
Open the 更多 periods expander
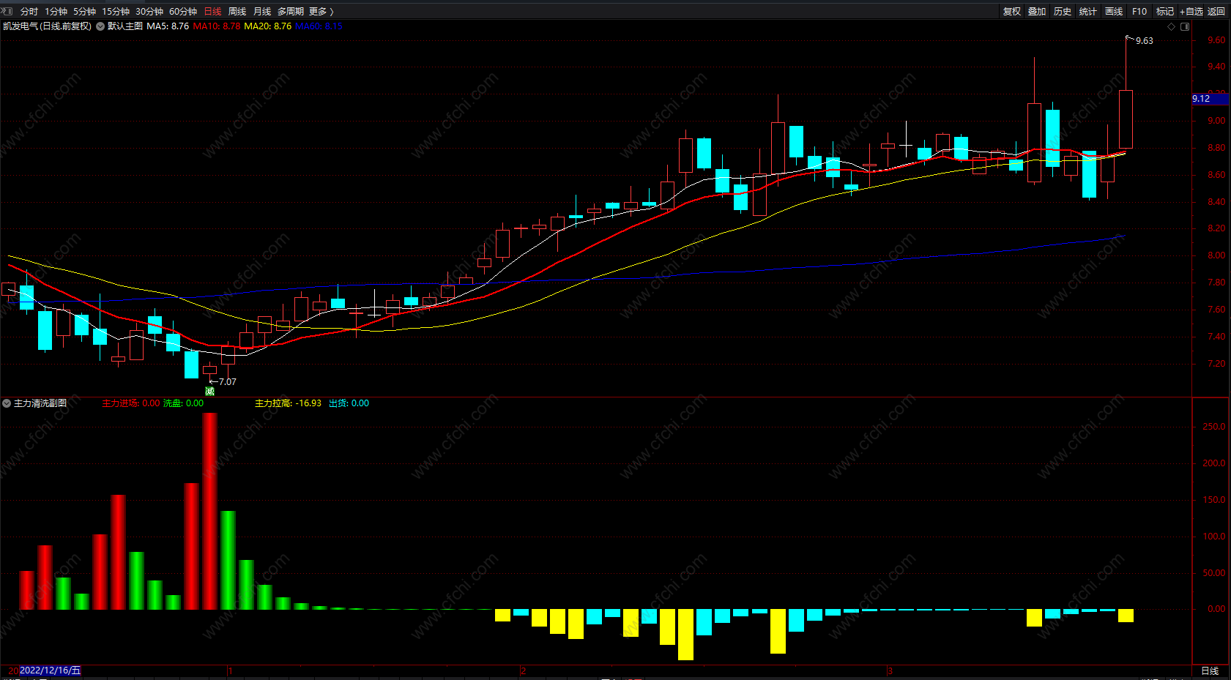pyautogui.click(x=321, y=11)
